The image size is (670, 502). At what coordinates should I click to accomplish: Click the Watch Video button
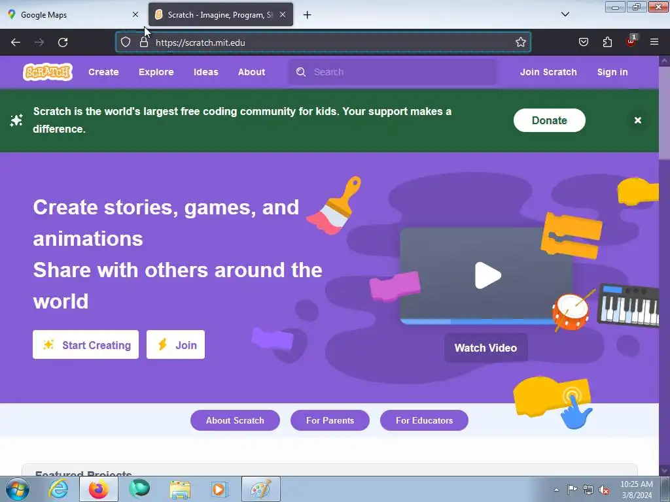(486, 348)
